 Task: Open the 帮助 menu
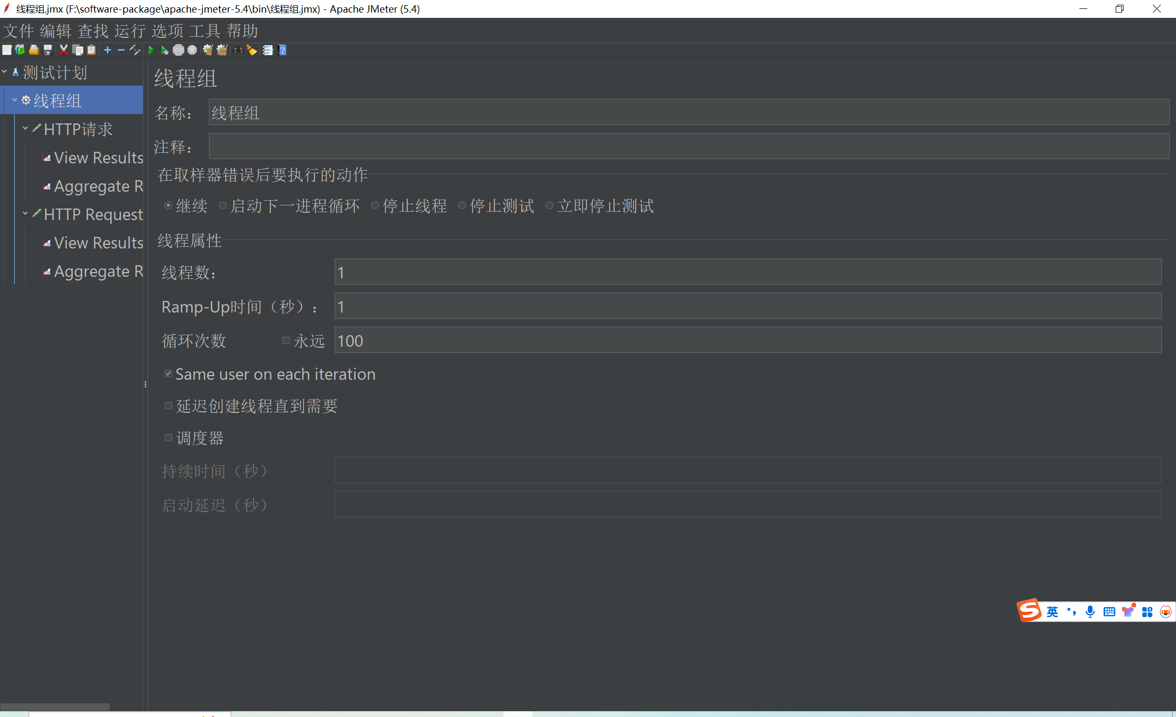pos(242,31)
